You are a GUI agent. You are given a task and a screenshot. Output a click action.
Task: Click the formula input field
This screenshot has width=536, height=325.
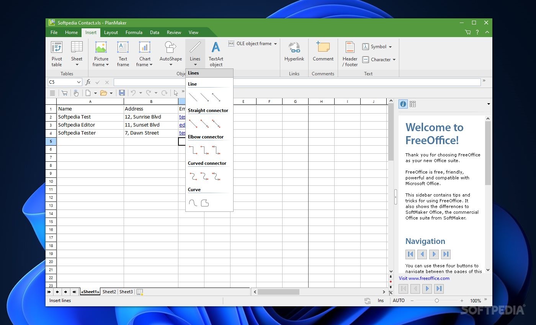point(297,82)
